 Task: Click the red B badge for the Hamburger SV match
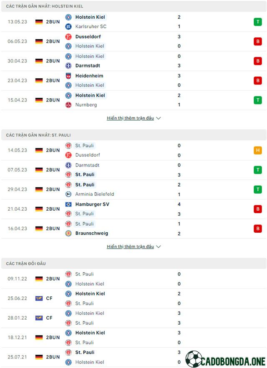(258, 209)
